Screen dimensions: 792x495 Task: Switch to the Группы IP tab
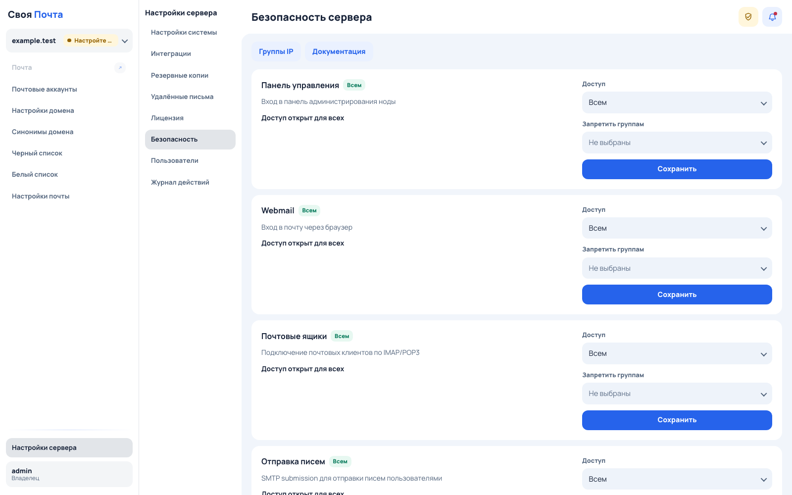[276, 51]
